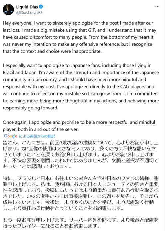Click the Japanese paragraph starting 特に、ブラジル

pyautogui.click(x=81, y=193)
